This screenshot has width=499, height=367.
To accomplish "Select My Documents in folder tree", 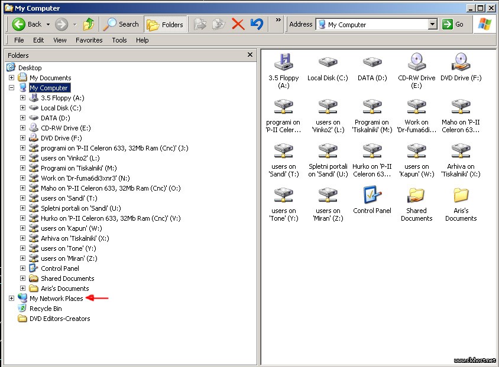I will [x=50, y=78].
